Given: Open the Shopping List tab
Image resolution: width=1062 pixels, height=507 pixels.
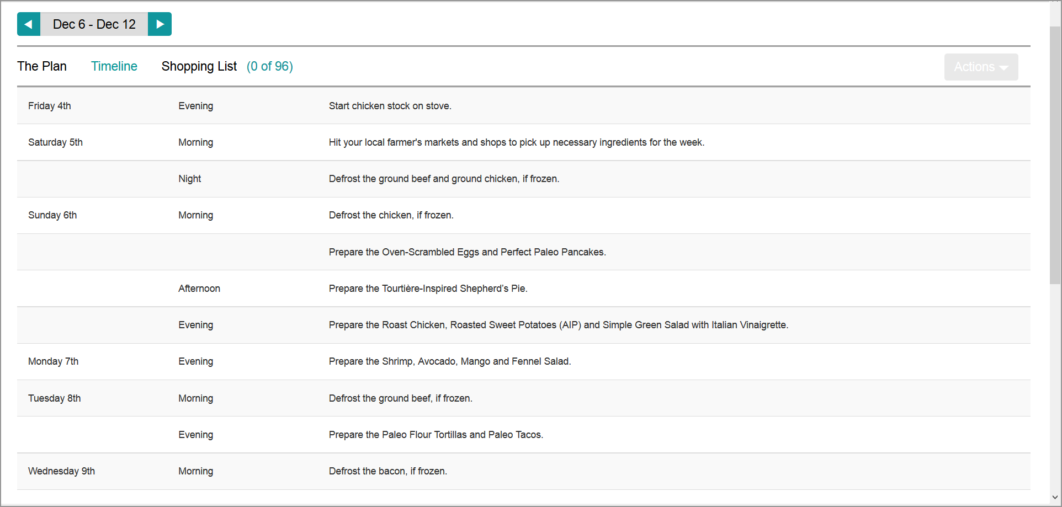Looking at the screenshot, I should (199, 66).
